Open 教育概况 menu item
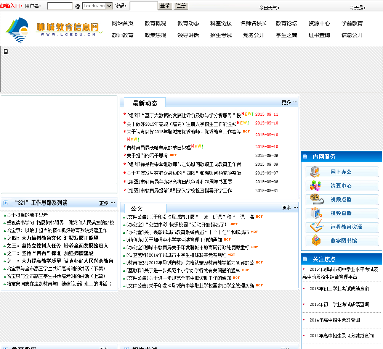383x349 pixels. click(x=155, y=23)
